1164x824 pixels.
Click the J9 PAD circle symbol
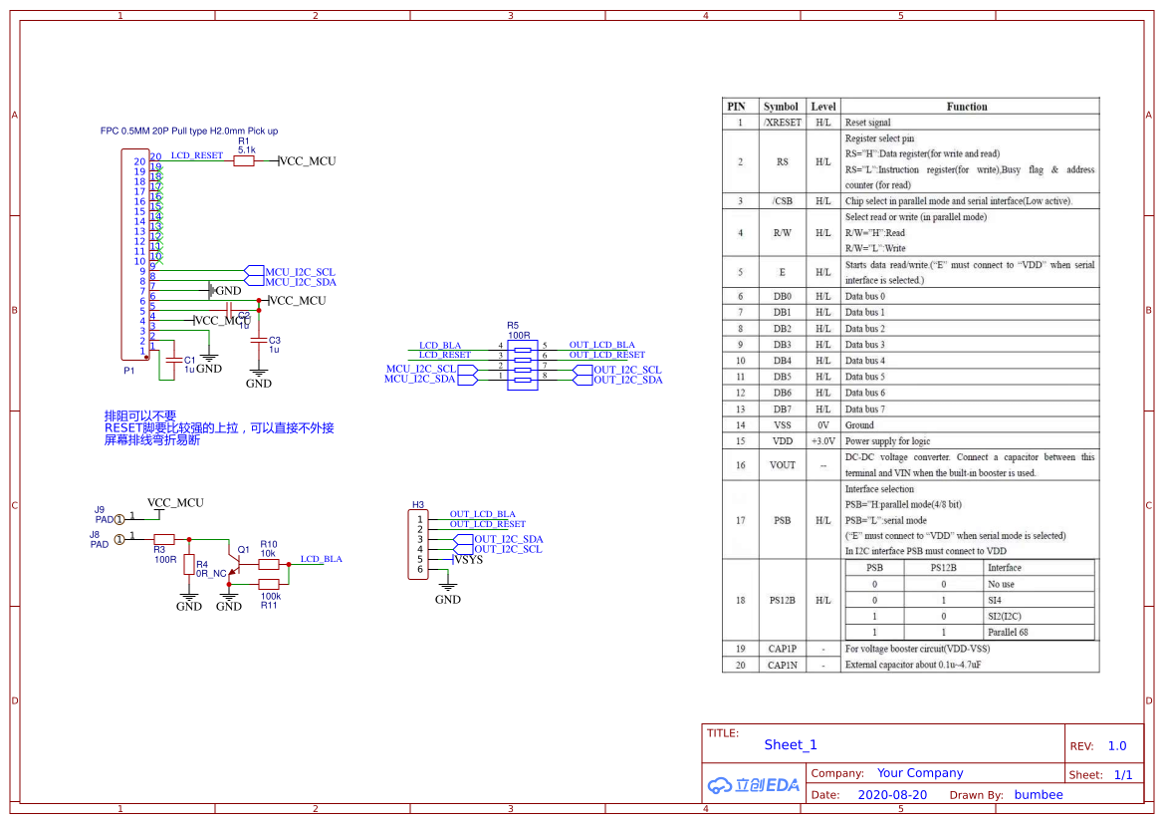(119, 519)
